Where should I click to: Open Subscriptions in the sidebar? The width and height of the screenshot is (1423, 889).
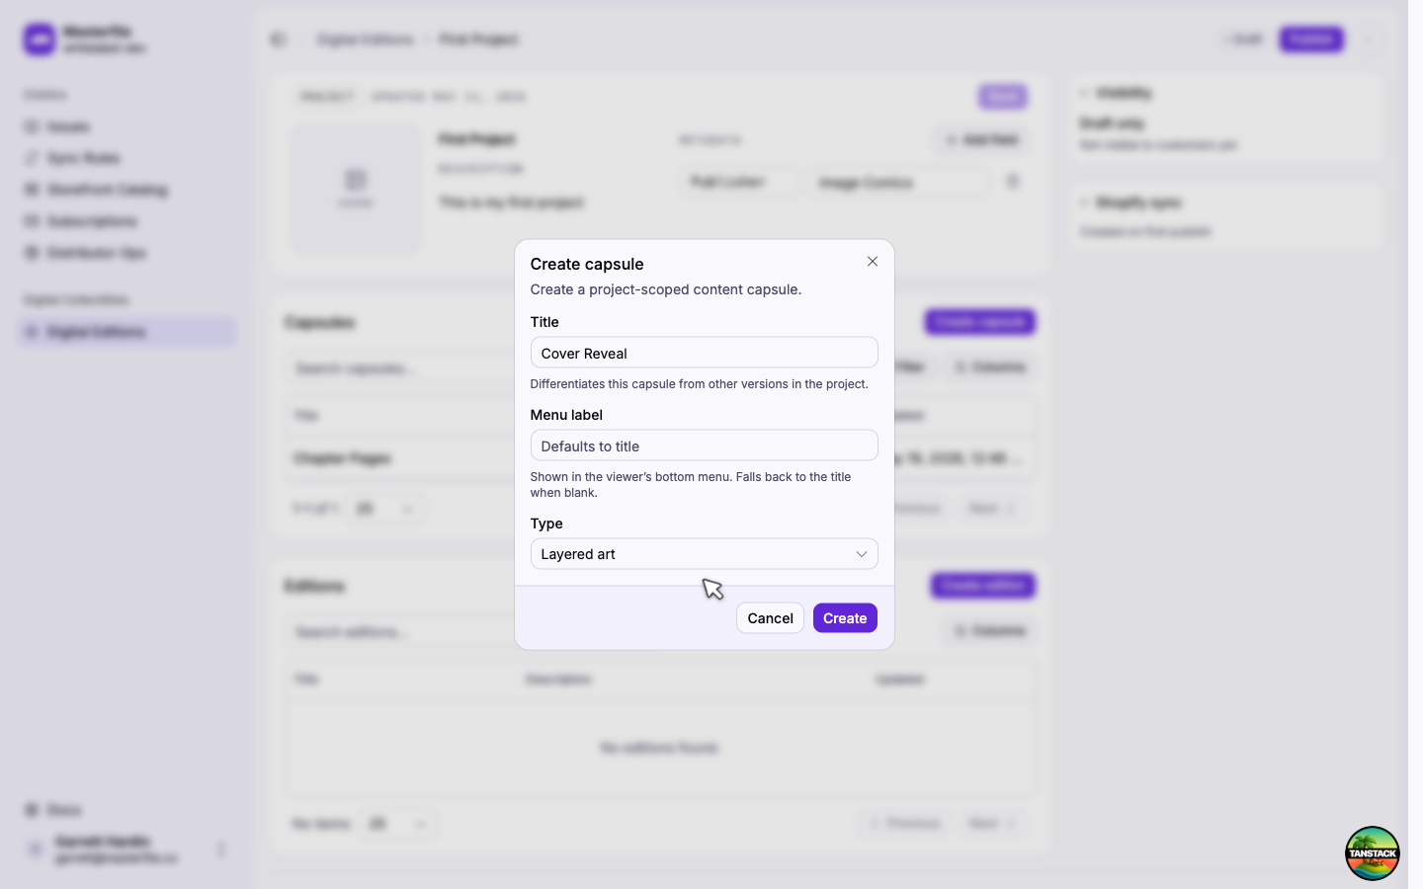click(126, 221)
